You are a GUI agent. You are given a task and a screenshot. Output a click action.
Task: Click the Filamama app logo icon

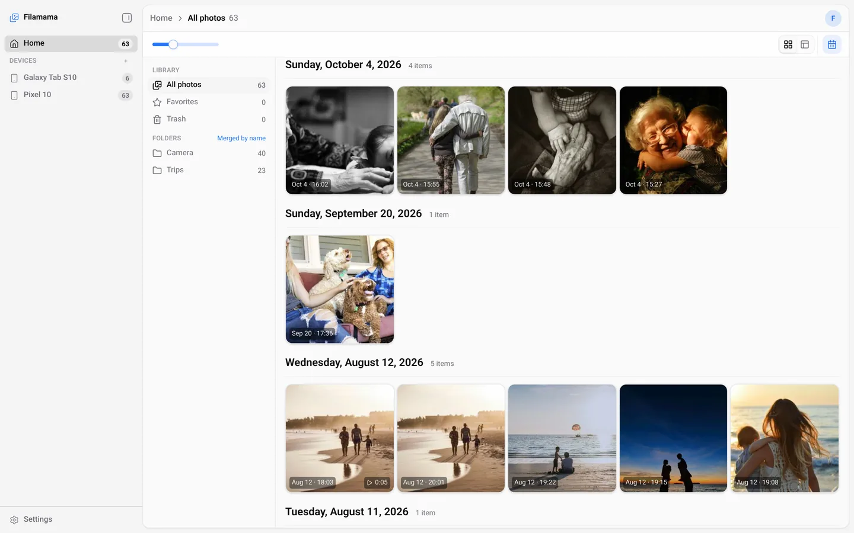click(x=14, y=18)
